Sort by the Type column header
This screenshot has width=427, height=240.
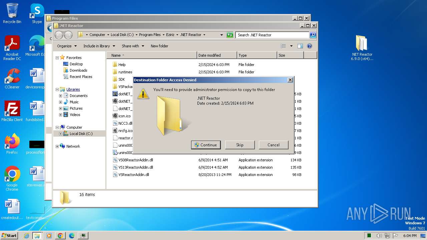pos(257,55)
